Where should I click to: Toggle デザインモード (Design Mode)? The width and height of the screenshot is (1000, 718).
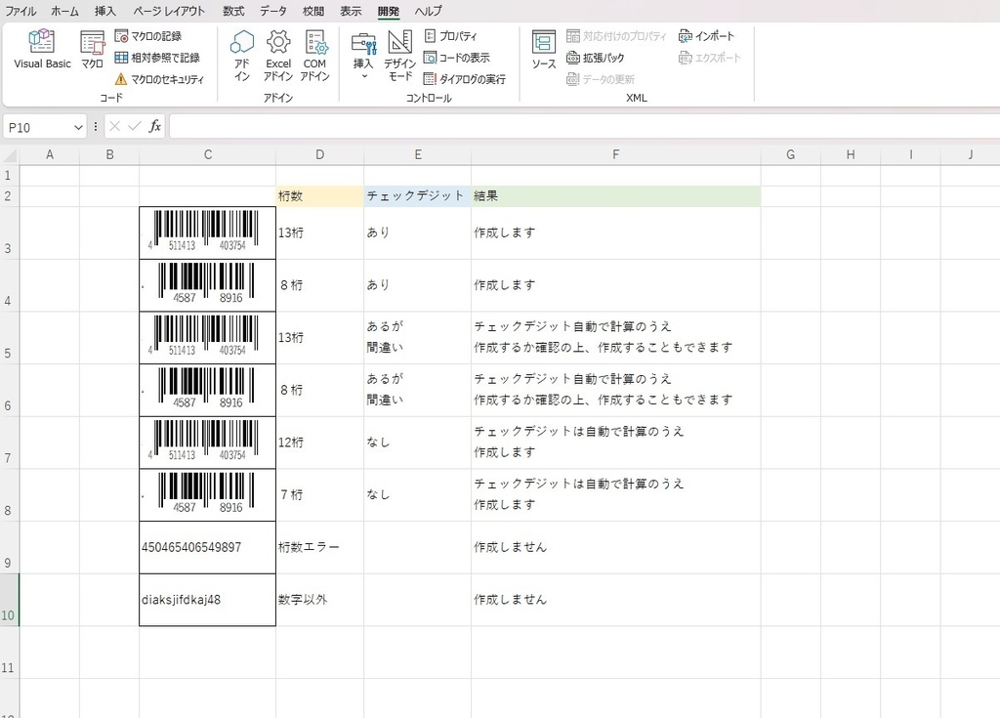coord(399,56)
